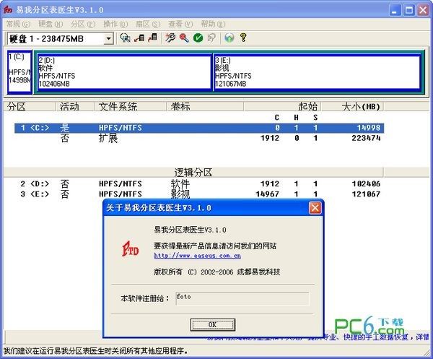Minimize the main window
This screenshot has height=359, width=433.
coord(395,10)
